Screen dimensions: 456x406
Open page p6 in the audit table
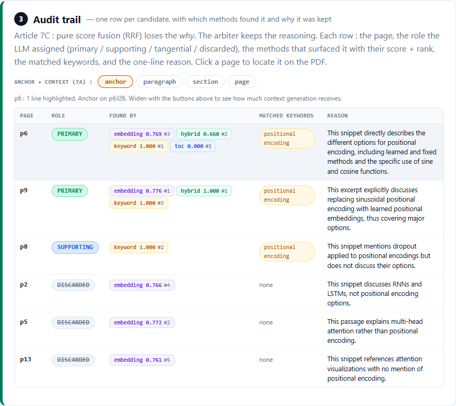pyautogui.click(x=24, y=134)
